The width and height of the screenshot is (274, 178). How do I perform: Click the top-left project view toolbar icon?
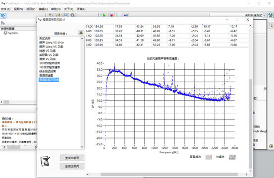click(x=3, y=16)
